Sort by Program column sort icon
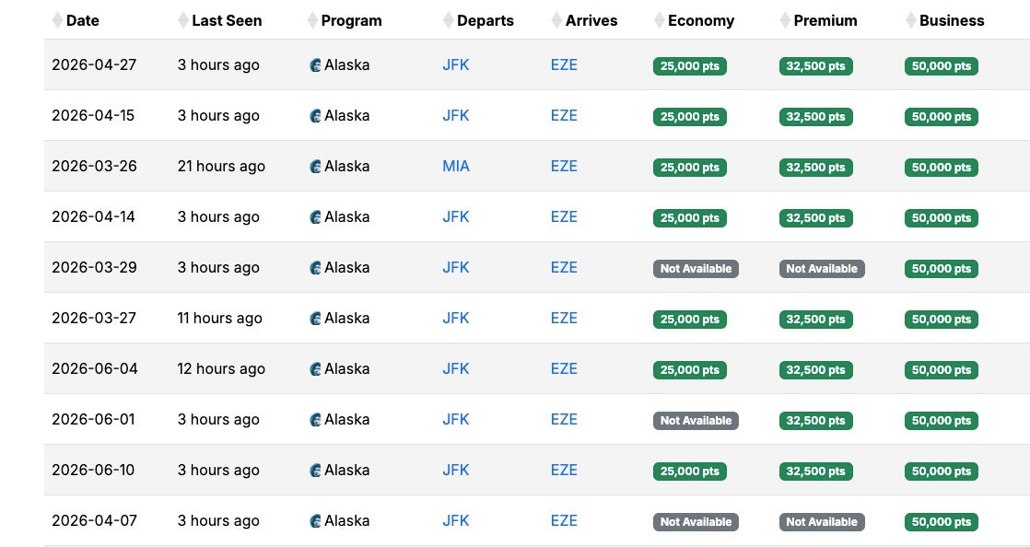The height and width of the screenshot is (547, 1030). tap(312, 20)
